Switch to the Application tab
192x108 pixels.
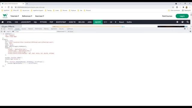tap(54, 29)
